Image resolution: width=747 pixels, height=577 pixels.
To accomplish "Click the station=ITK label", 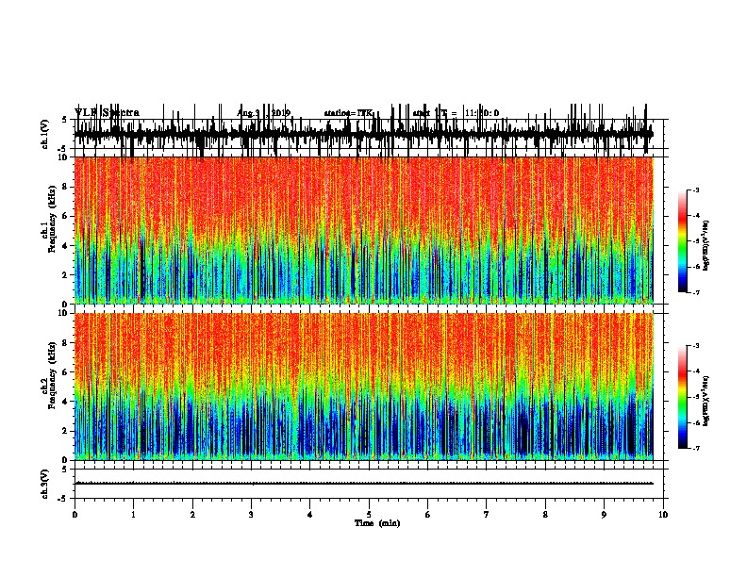I will [x=348, y=113].
